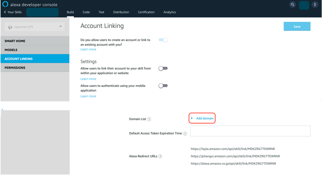Click the Add domain link

205,118
